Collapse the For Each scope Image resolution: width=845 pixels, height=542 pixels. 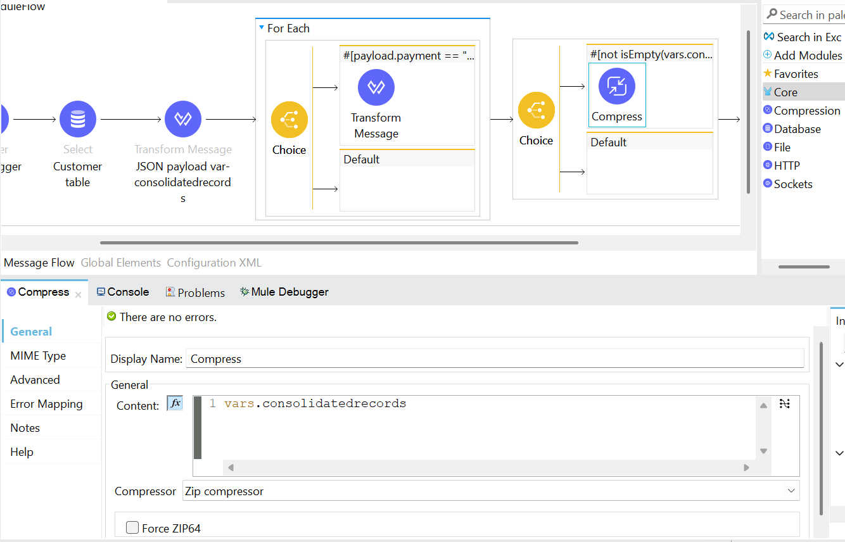click(262, 28)
